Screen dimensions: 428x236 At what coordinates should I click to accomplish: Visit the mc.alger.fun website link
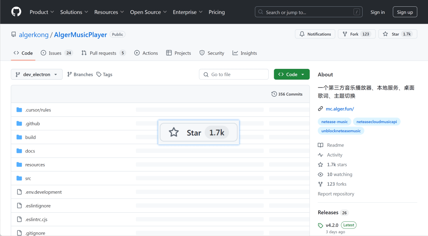(x=340, y=108)
